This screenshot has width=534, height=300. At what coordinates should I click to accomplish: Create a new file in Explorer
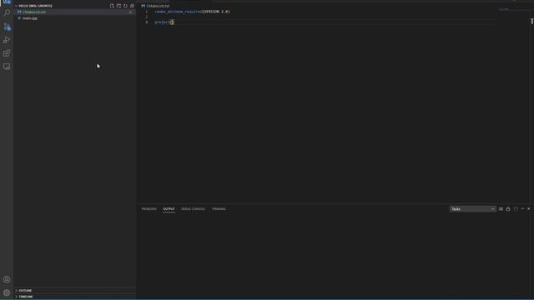click(112, 6)
